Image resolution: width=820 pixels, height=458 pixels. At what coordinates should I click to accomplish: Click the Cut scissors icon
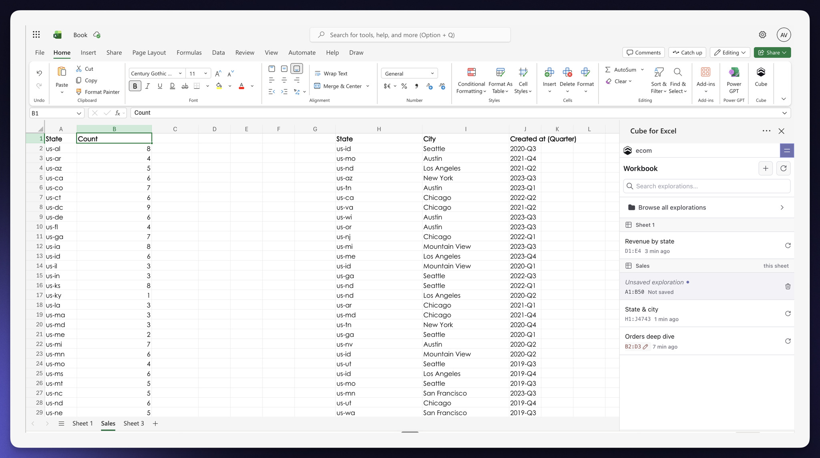click(x=79, y=69)
